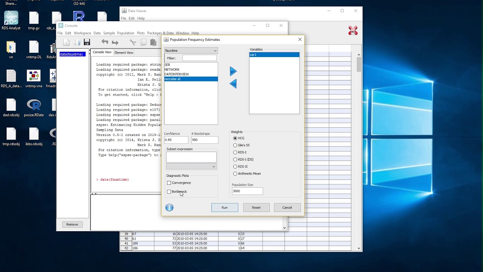Click the Data Viewer scrollbar down arrow

[x=359, y=248]
